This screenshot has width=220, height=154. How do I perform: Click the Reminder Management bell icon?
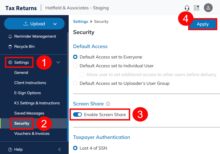[x=10, y=37]
